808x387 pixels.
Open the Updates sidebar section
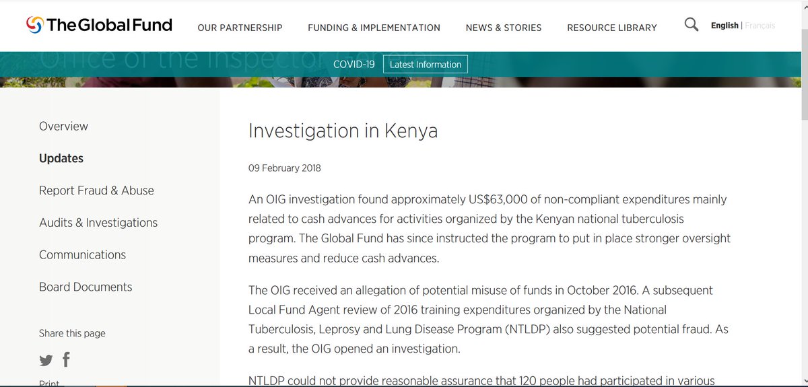pos(61,158)
